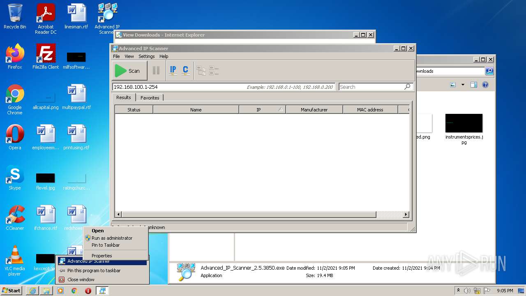Image resolution: width=526 pixels, height=296 pixels.
Task: Choose Close window in jump list
Action: point(102,280)
